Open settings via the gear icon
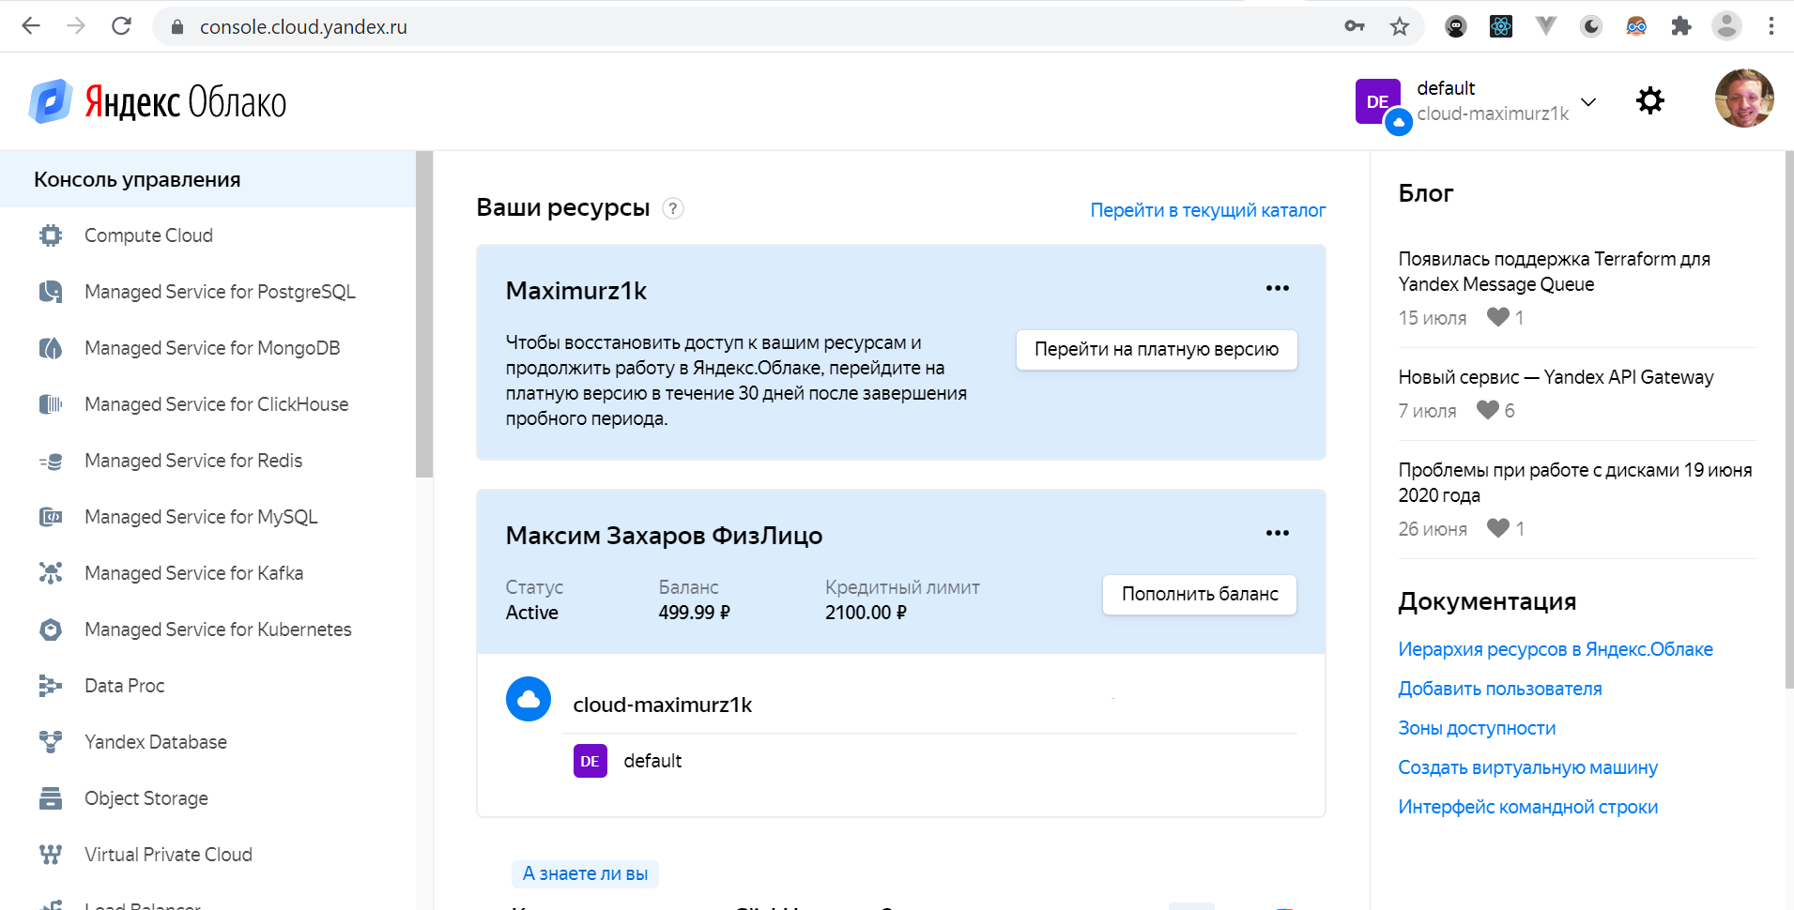This screenshot has width=1794, height=910. (x=1650, y=100)
